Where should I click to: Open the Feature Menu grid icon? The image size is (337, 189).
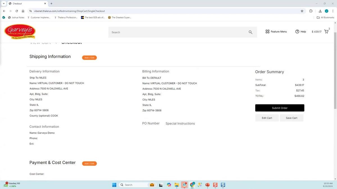(267, 32)
